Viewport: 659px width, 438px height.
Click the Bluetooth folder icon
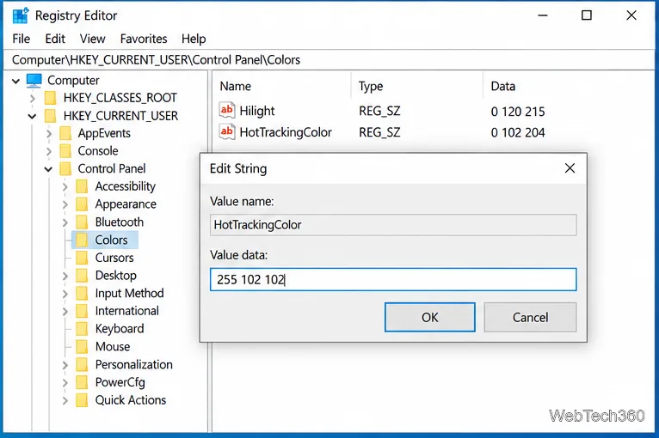[82, 222]
